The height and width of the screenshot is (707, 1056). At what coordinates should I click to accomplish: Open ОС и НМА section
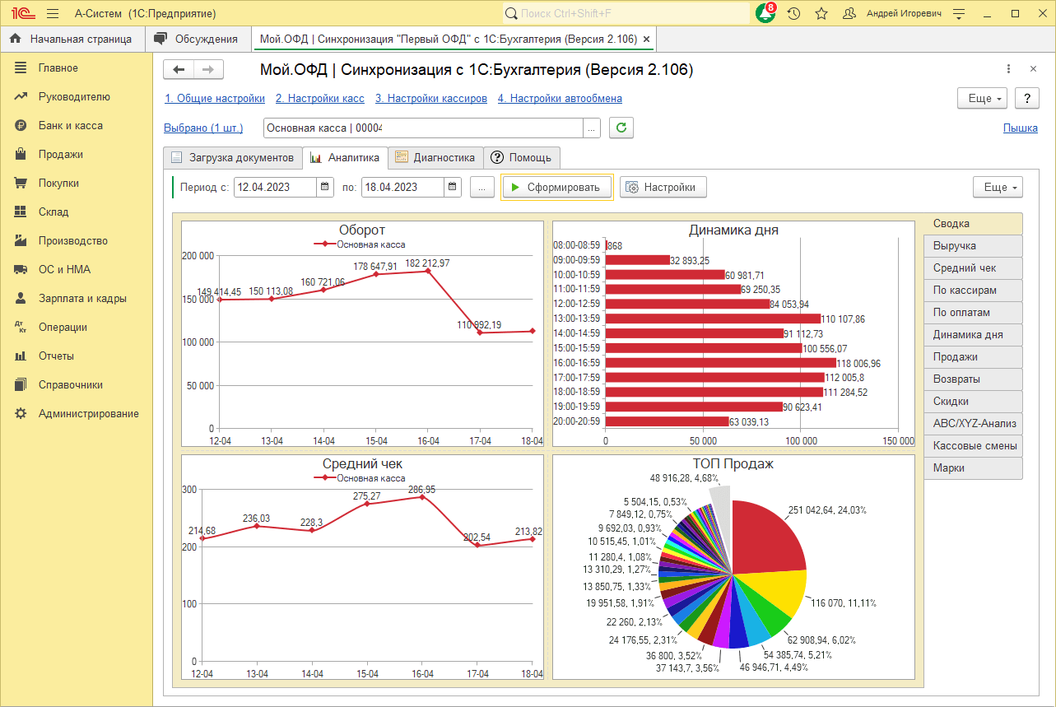pos(77,269)
